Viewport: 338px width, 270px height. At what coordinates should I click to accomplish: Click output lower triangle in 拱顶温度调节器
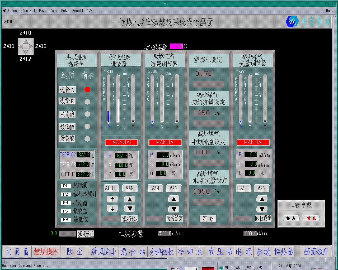pos(130,209)
